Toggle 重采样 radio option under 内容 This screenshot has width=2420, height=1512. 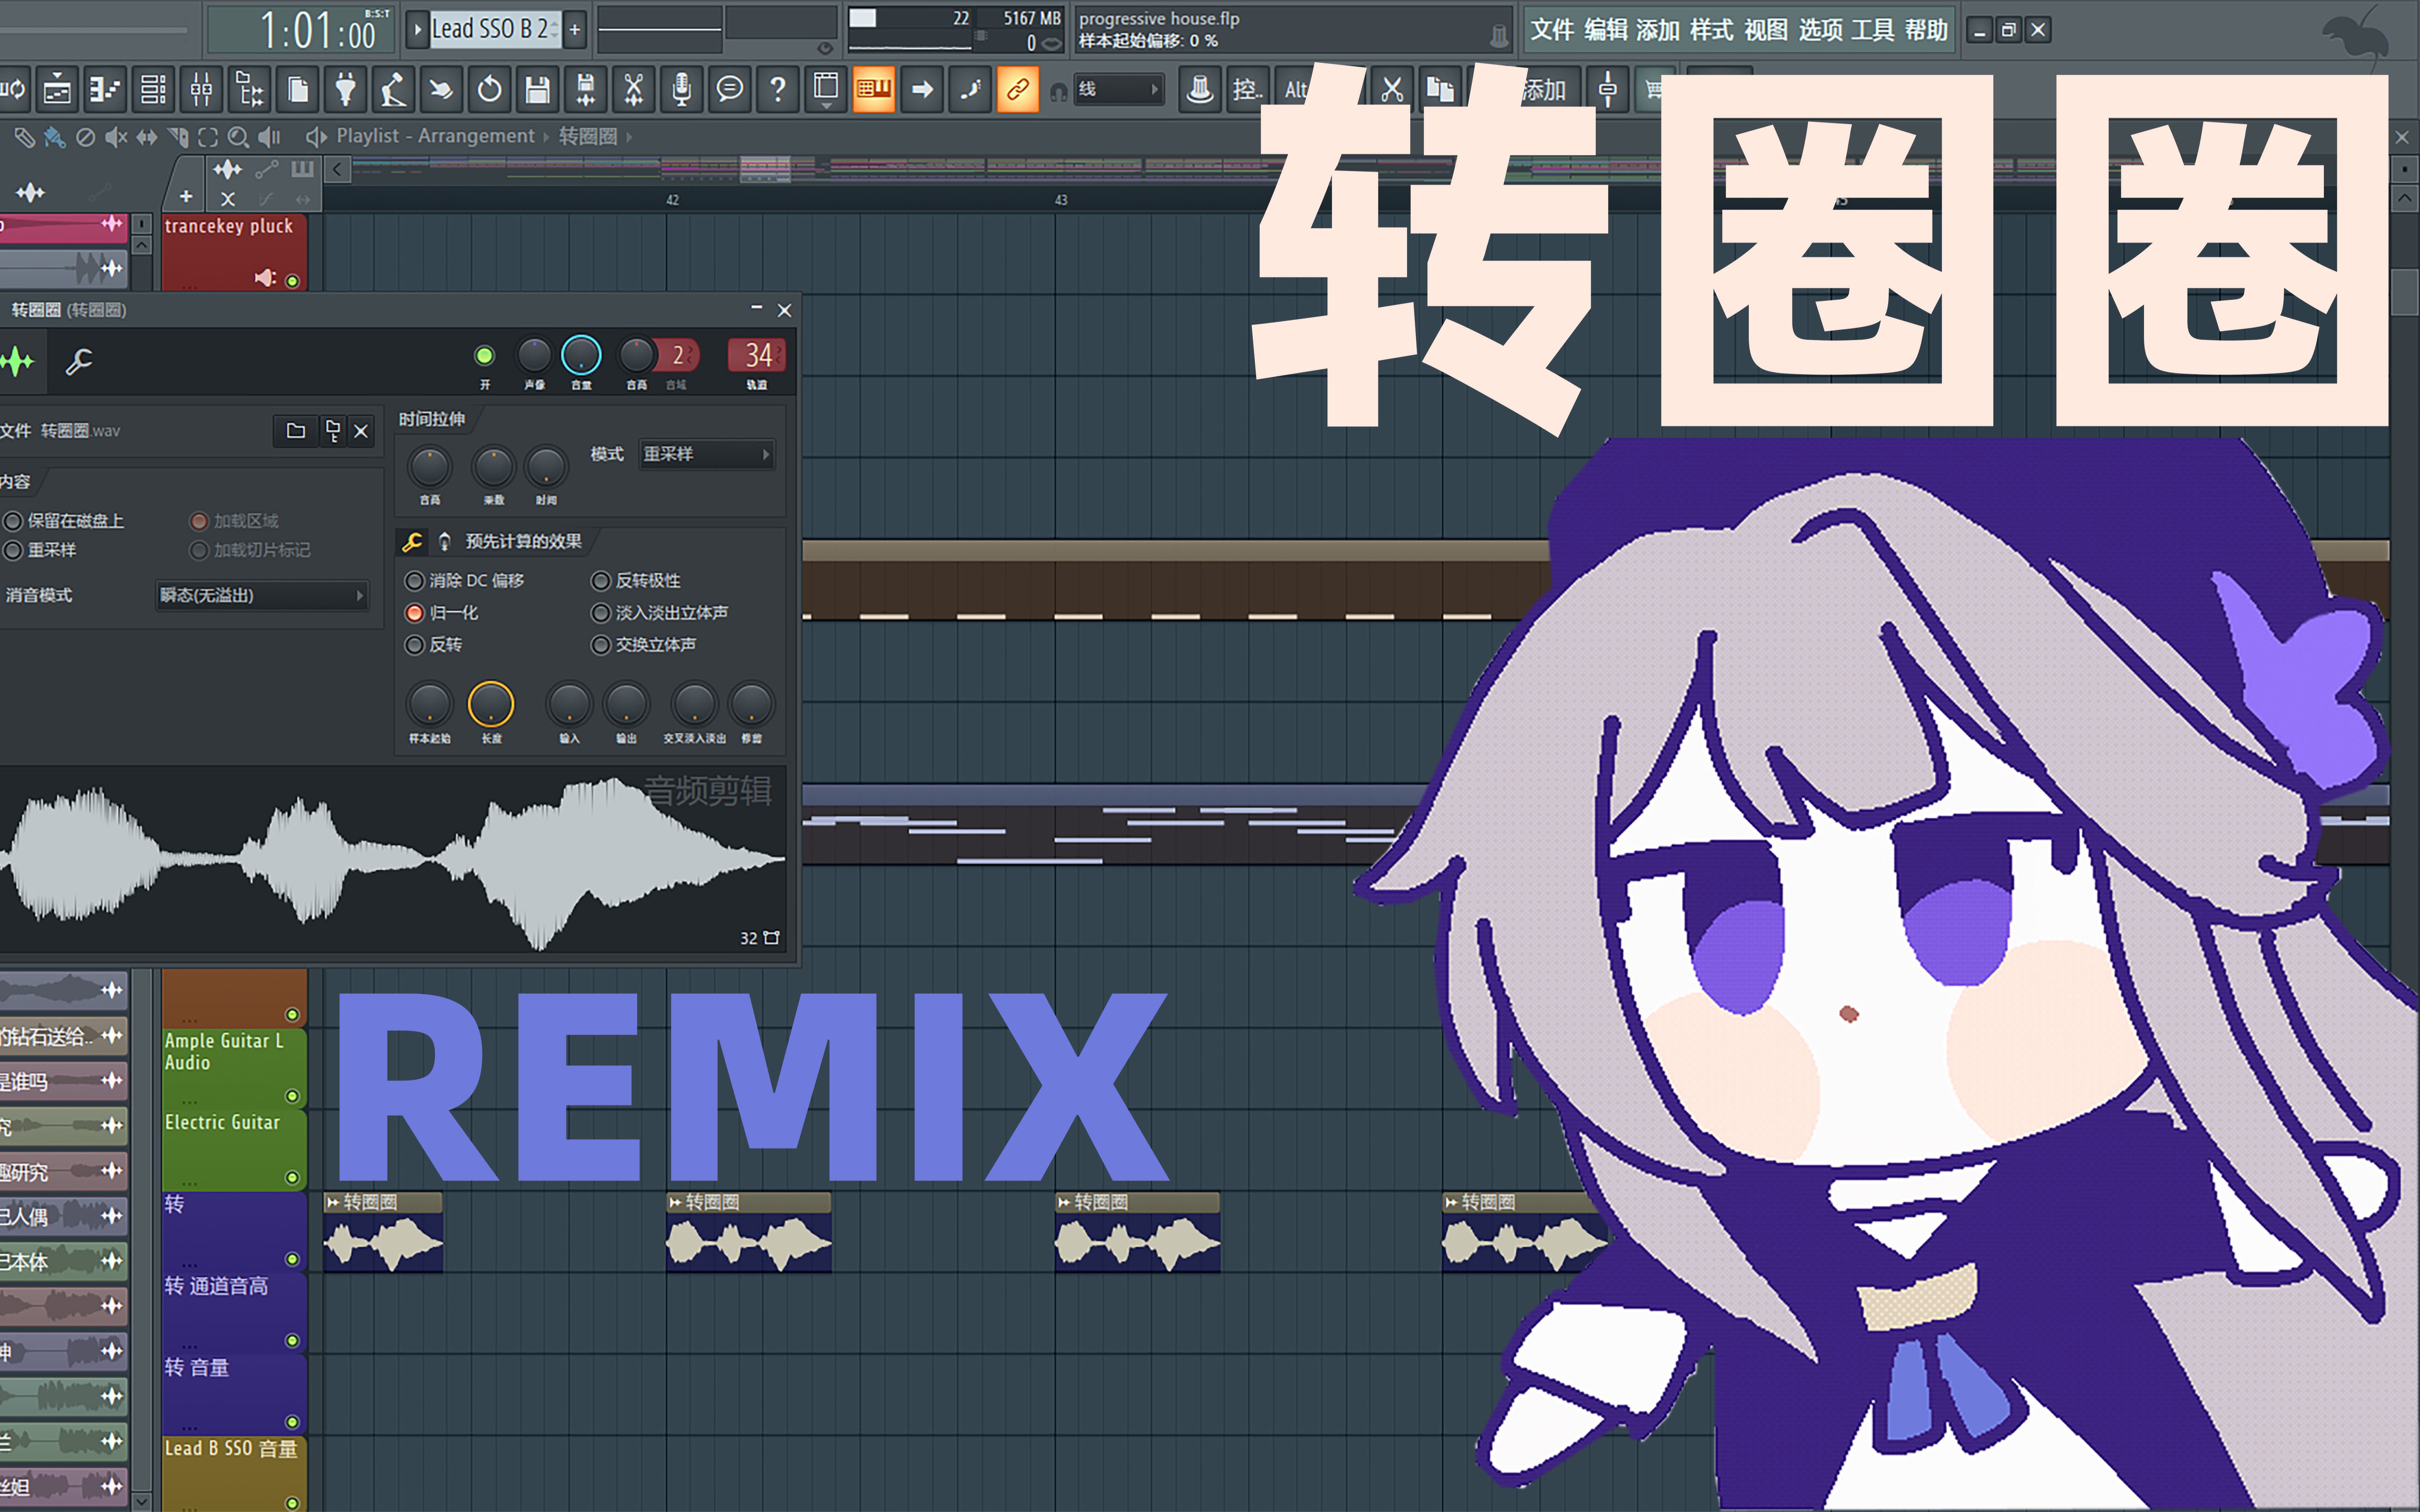pos(13,550)
